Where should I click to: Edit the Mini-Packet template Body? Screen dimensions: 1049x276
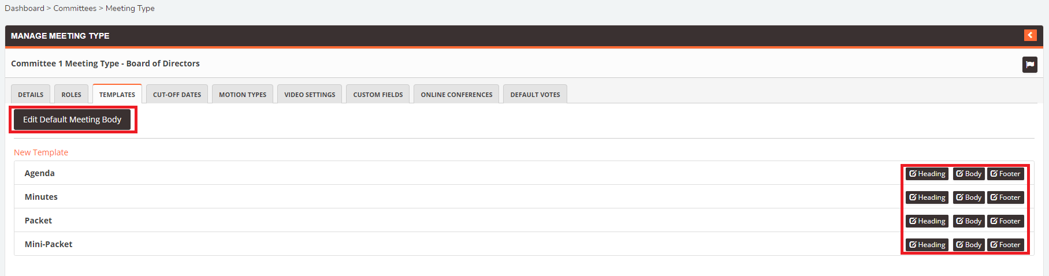(x=968, y=245)
